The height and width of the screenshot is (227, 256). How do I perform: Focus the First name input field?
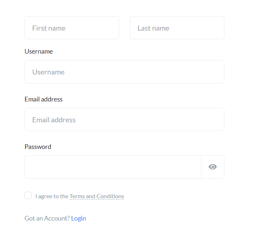72,28
